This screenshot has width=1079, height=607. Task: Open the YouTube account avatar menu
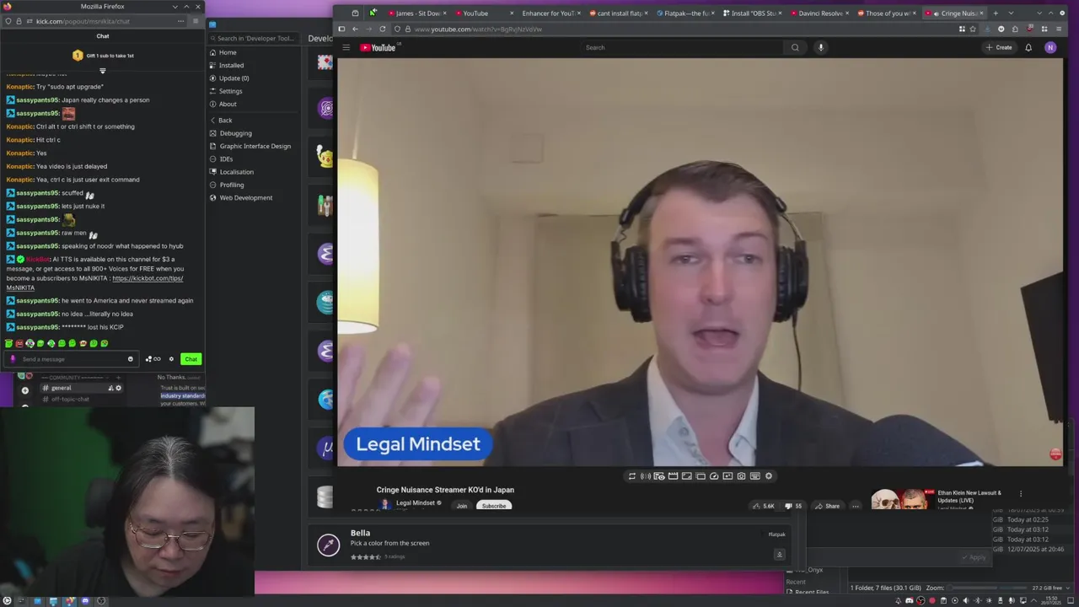coord(1050,47)
